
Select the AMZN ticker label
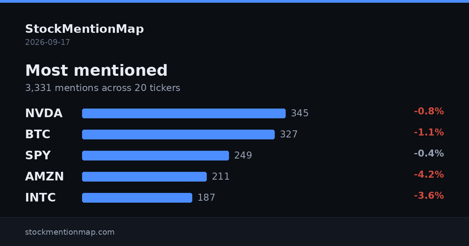pos(45,176)
